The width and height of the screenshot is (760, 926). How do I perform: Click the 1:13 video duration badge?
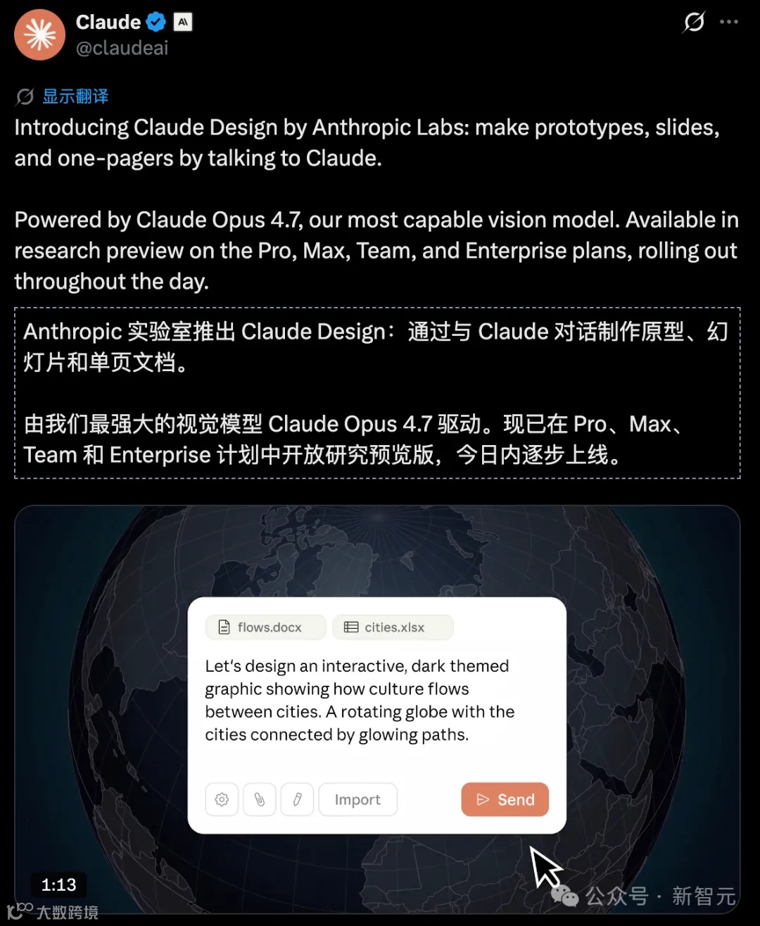click(58, 884)
